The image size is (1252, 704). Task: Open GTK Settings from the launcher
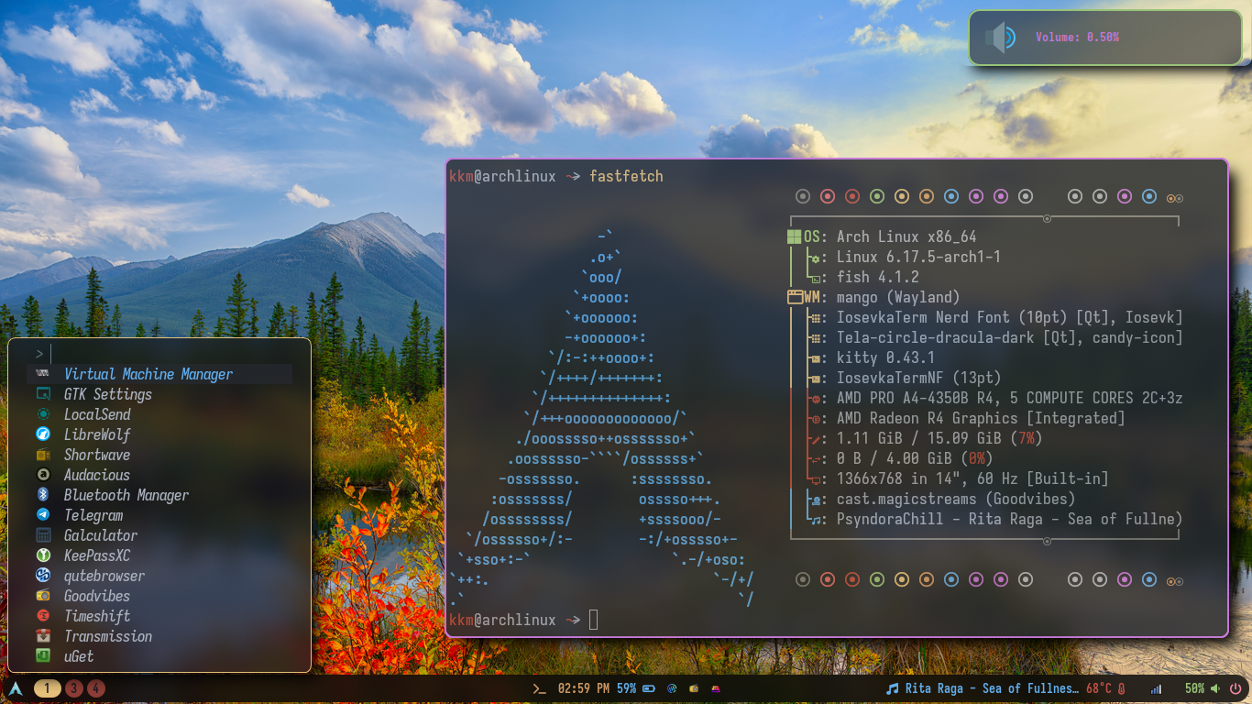click(108, 394)
